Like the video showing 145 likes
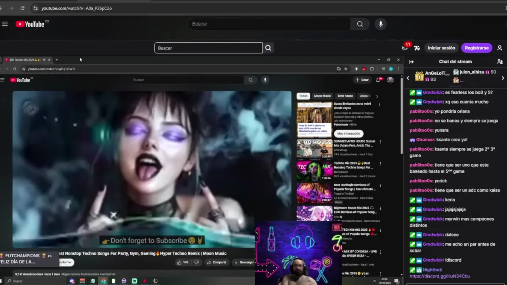This screenshot has width=507, height=285. click(x=183, y=262)
